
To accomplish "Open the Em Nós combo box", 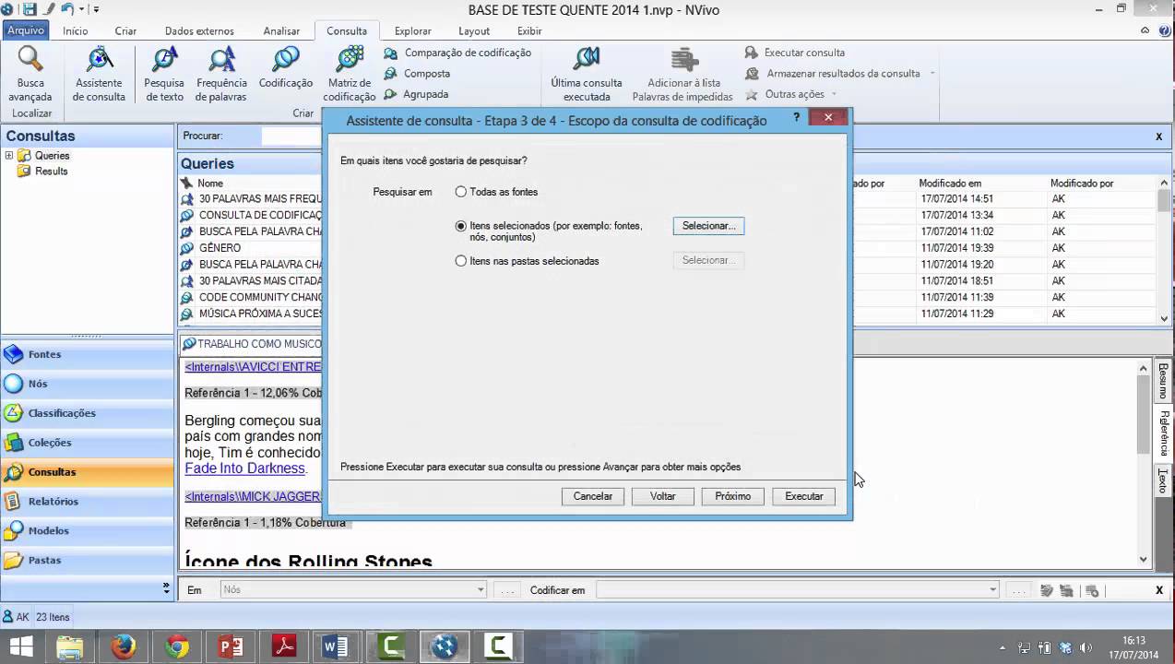I will click(353, 589).
